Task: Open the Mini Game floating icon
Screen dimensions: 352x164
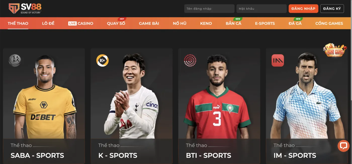Action: pyautogui.click(x=335, y=50)
